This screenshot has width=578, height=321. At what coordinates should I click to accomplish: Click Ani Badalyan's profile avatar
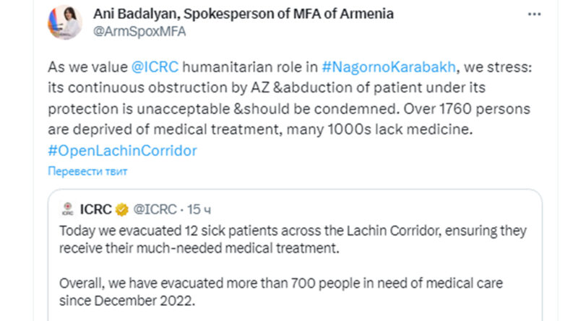tap(64, 22)
